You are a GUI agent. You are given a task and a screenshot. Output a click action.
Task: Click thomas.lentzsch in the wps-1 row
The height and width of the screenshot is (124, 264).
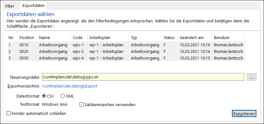(228, 45)
